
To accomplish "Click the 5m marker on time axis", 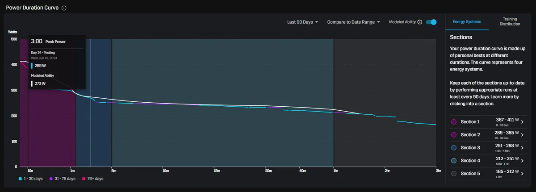I will 113,171.
